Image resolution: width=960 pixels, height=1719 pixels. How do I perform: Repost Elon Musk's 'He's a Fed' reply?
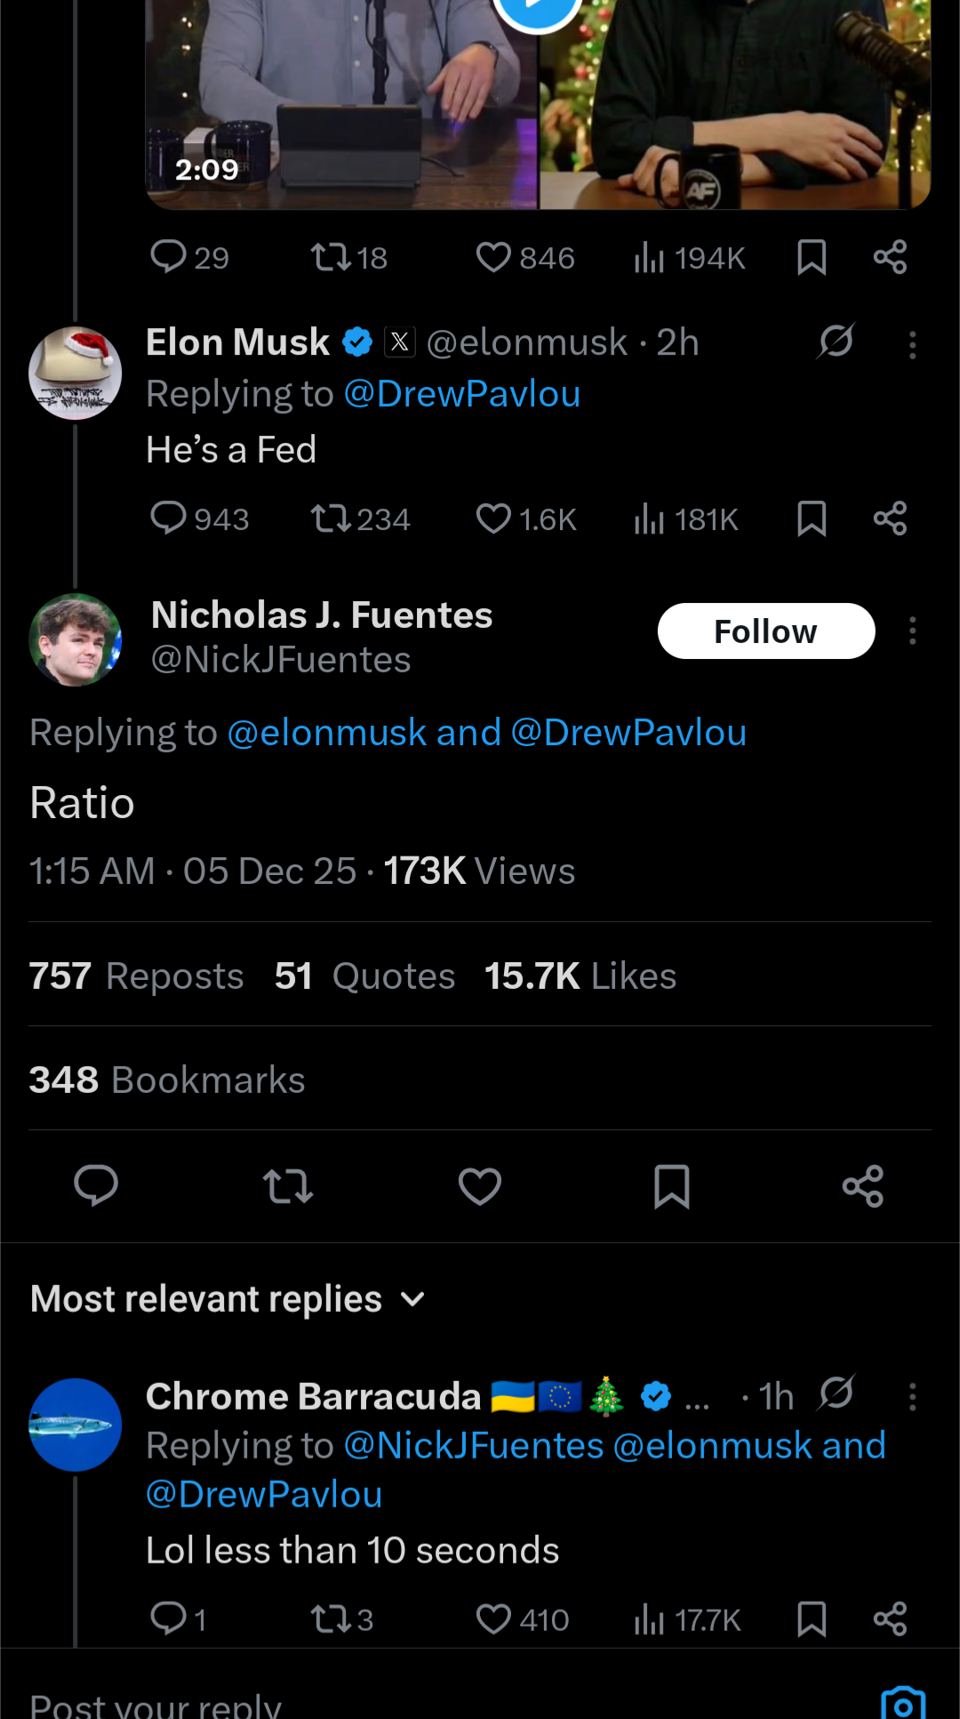coord(331,518)
